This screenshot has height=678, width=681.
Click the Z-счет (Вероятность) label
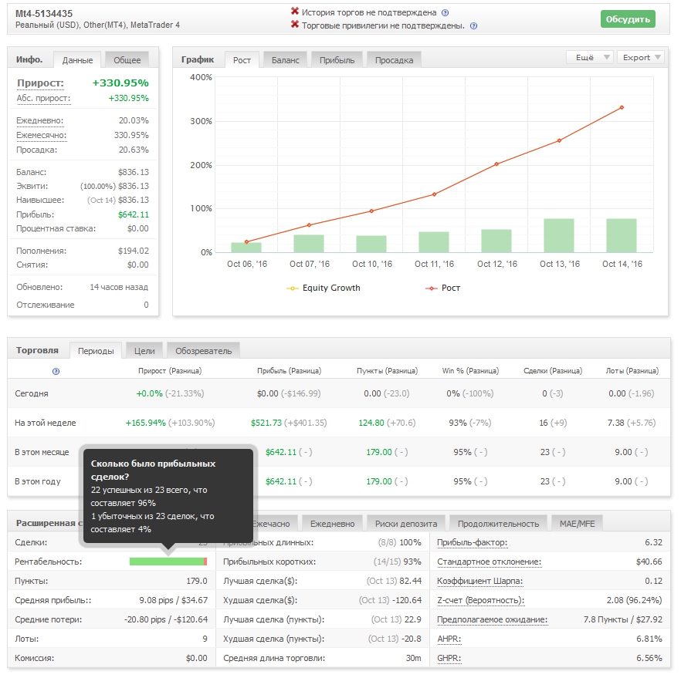tap(481, 600)
